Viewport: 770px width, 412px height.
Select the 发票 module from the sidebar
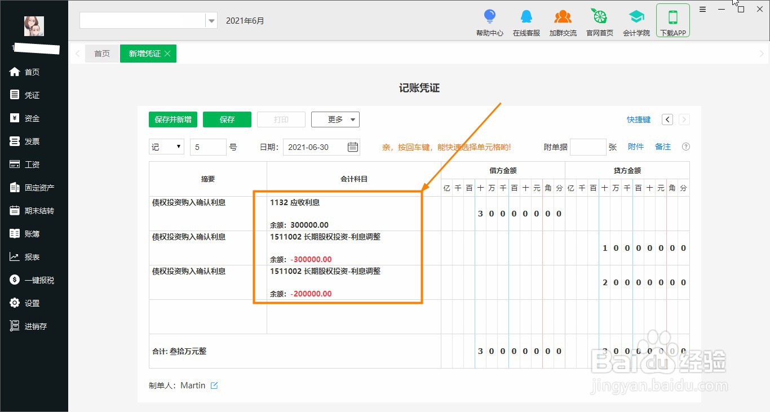(31, 141)
